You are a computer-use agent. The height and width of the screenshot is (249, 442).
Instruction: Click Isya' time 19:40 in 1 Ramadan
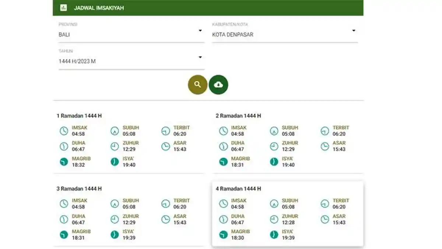click(129, 165)
